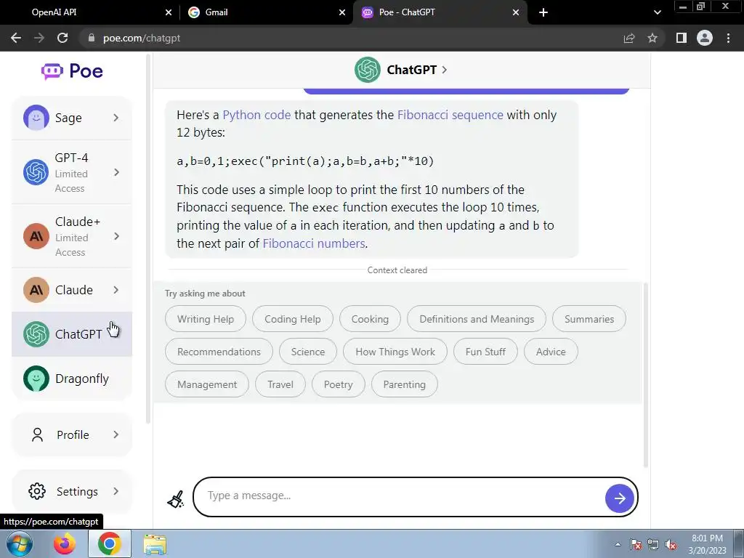Choose Travel suggestion
The width and height of the screenshot is (744, 558).
280,384
